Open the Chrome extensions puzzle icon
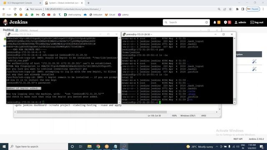The height and width of the screenshot is (150, 267). click(x=237, y=9)
